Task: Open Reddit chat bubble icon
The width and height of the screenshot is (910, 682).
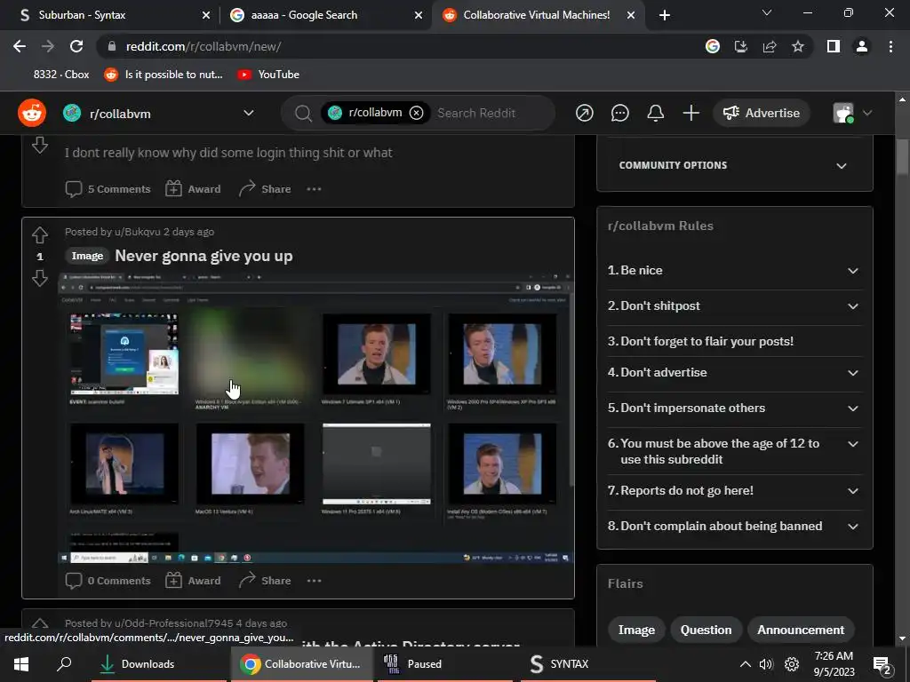Action: pyautogui.click(x=619, y=113)
